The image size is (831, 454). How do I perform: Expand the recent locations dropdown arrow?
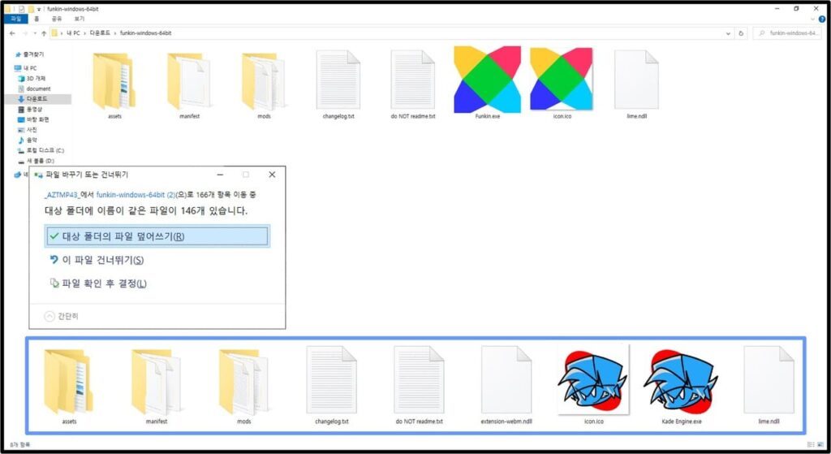click(34, 32)
